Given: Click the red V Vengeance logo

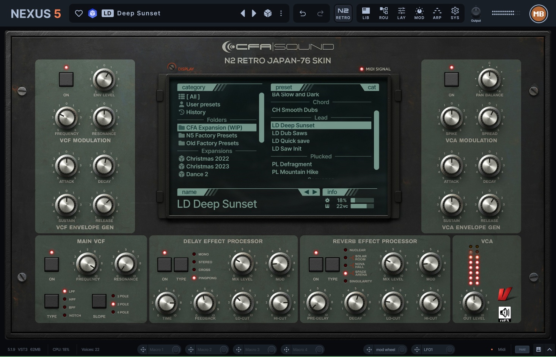Looking at the screenshot, I should point(505,294).
